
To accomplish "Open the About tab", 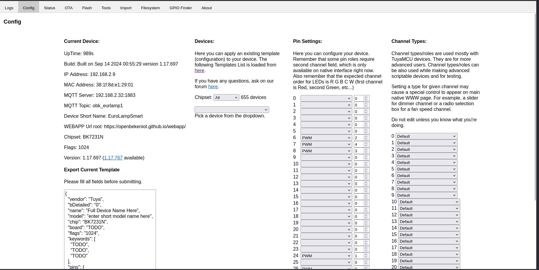I will tap(206, 8).
